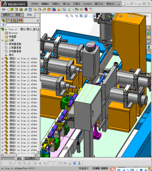Select the 前视基准面 plane item
This screenshot has width=152, height=171.
point(15,44)
